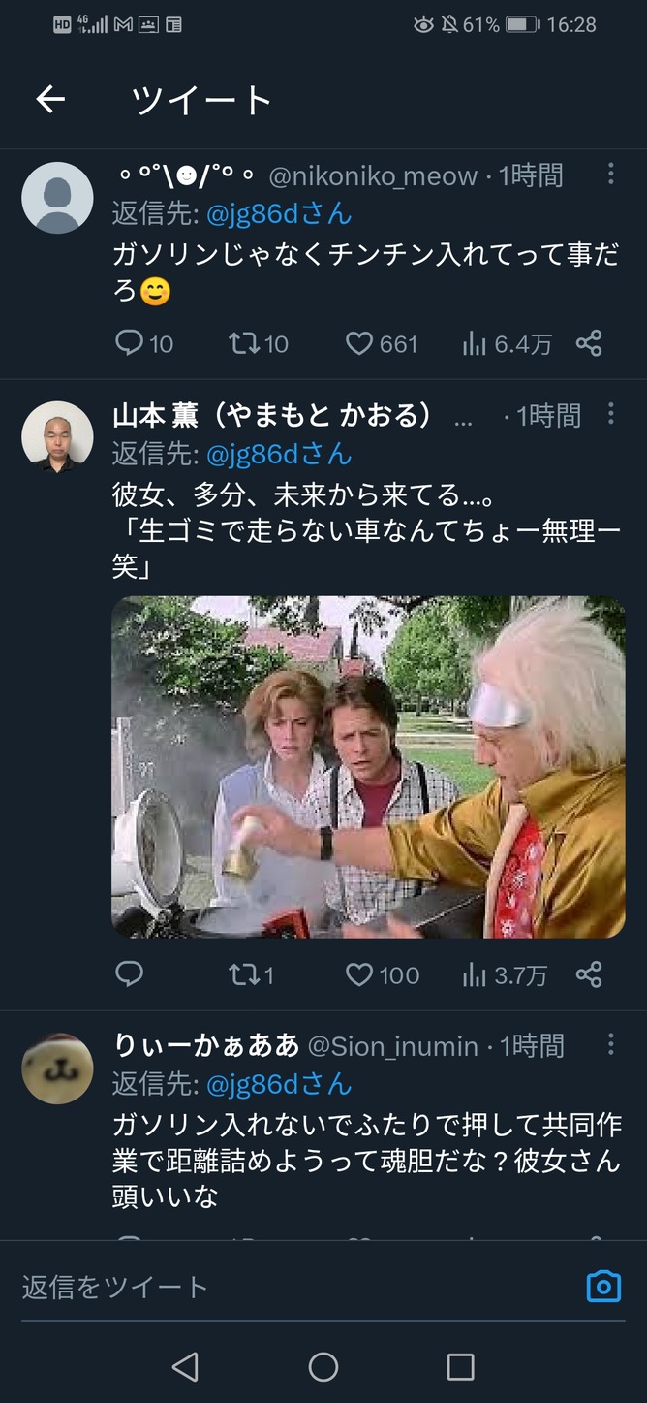Share the 山本 薫 tweet

point(589,974)
